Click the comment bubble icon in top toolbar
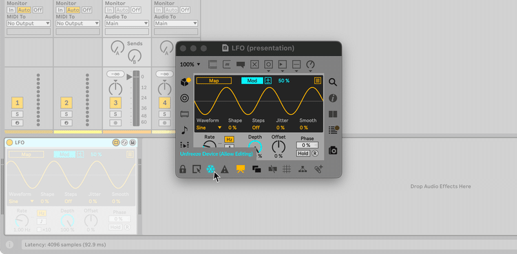Screen dimensions: 517x254 point(240,64)
